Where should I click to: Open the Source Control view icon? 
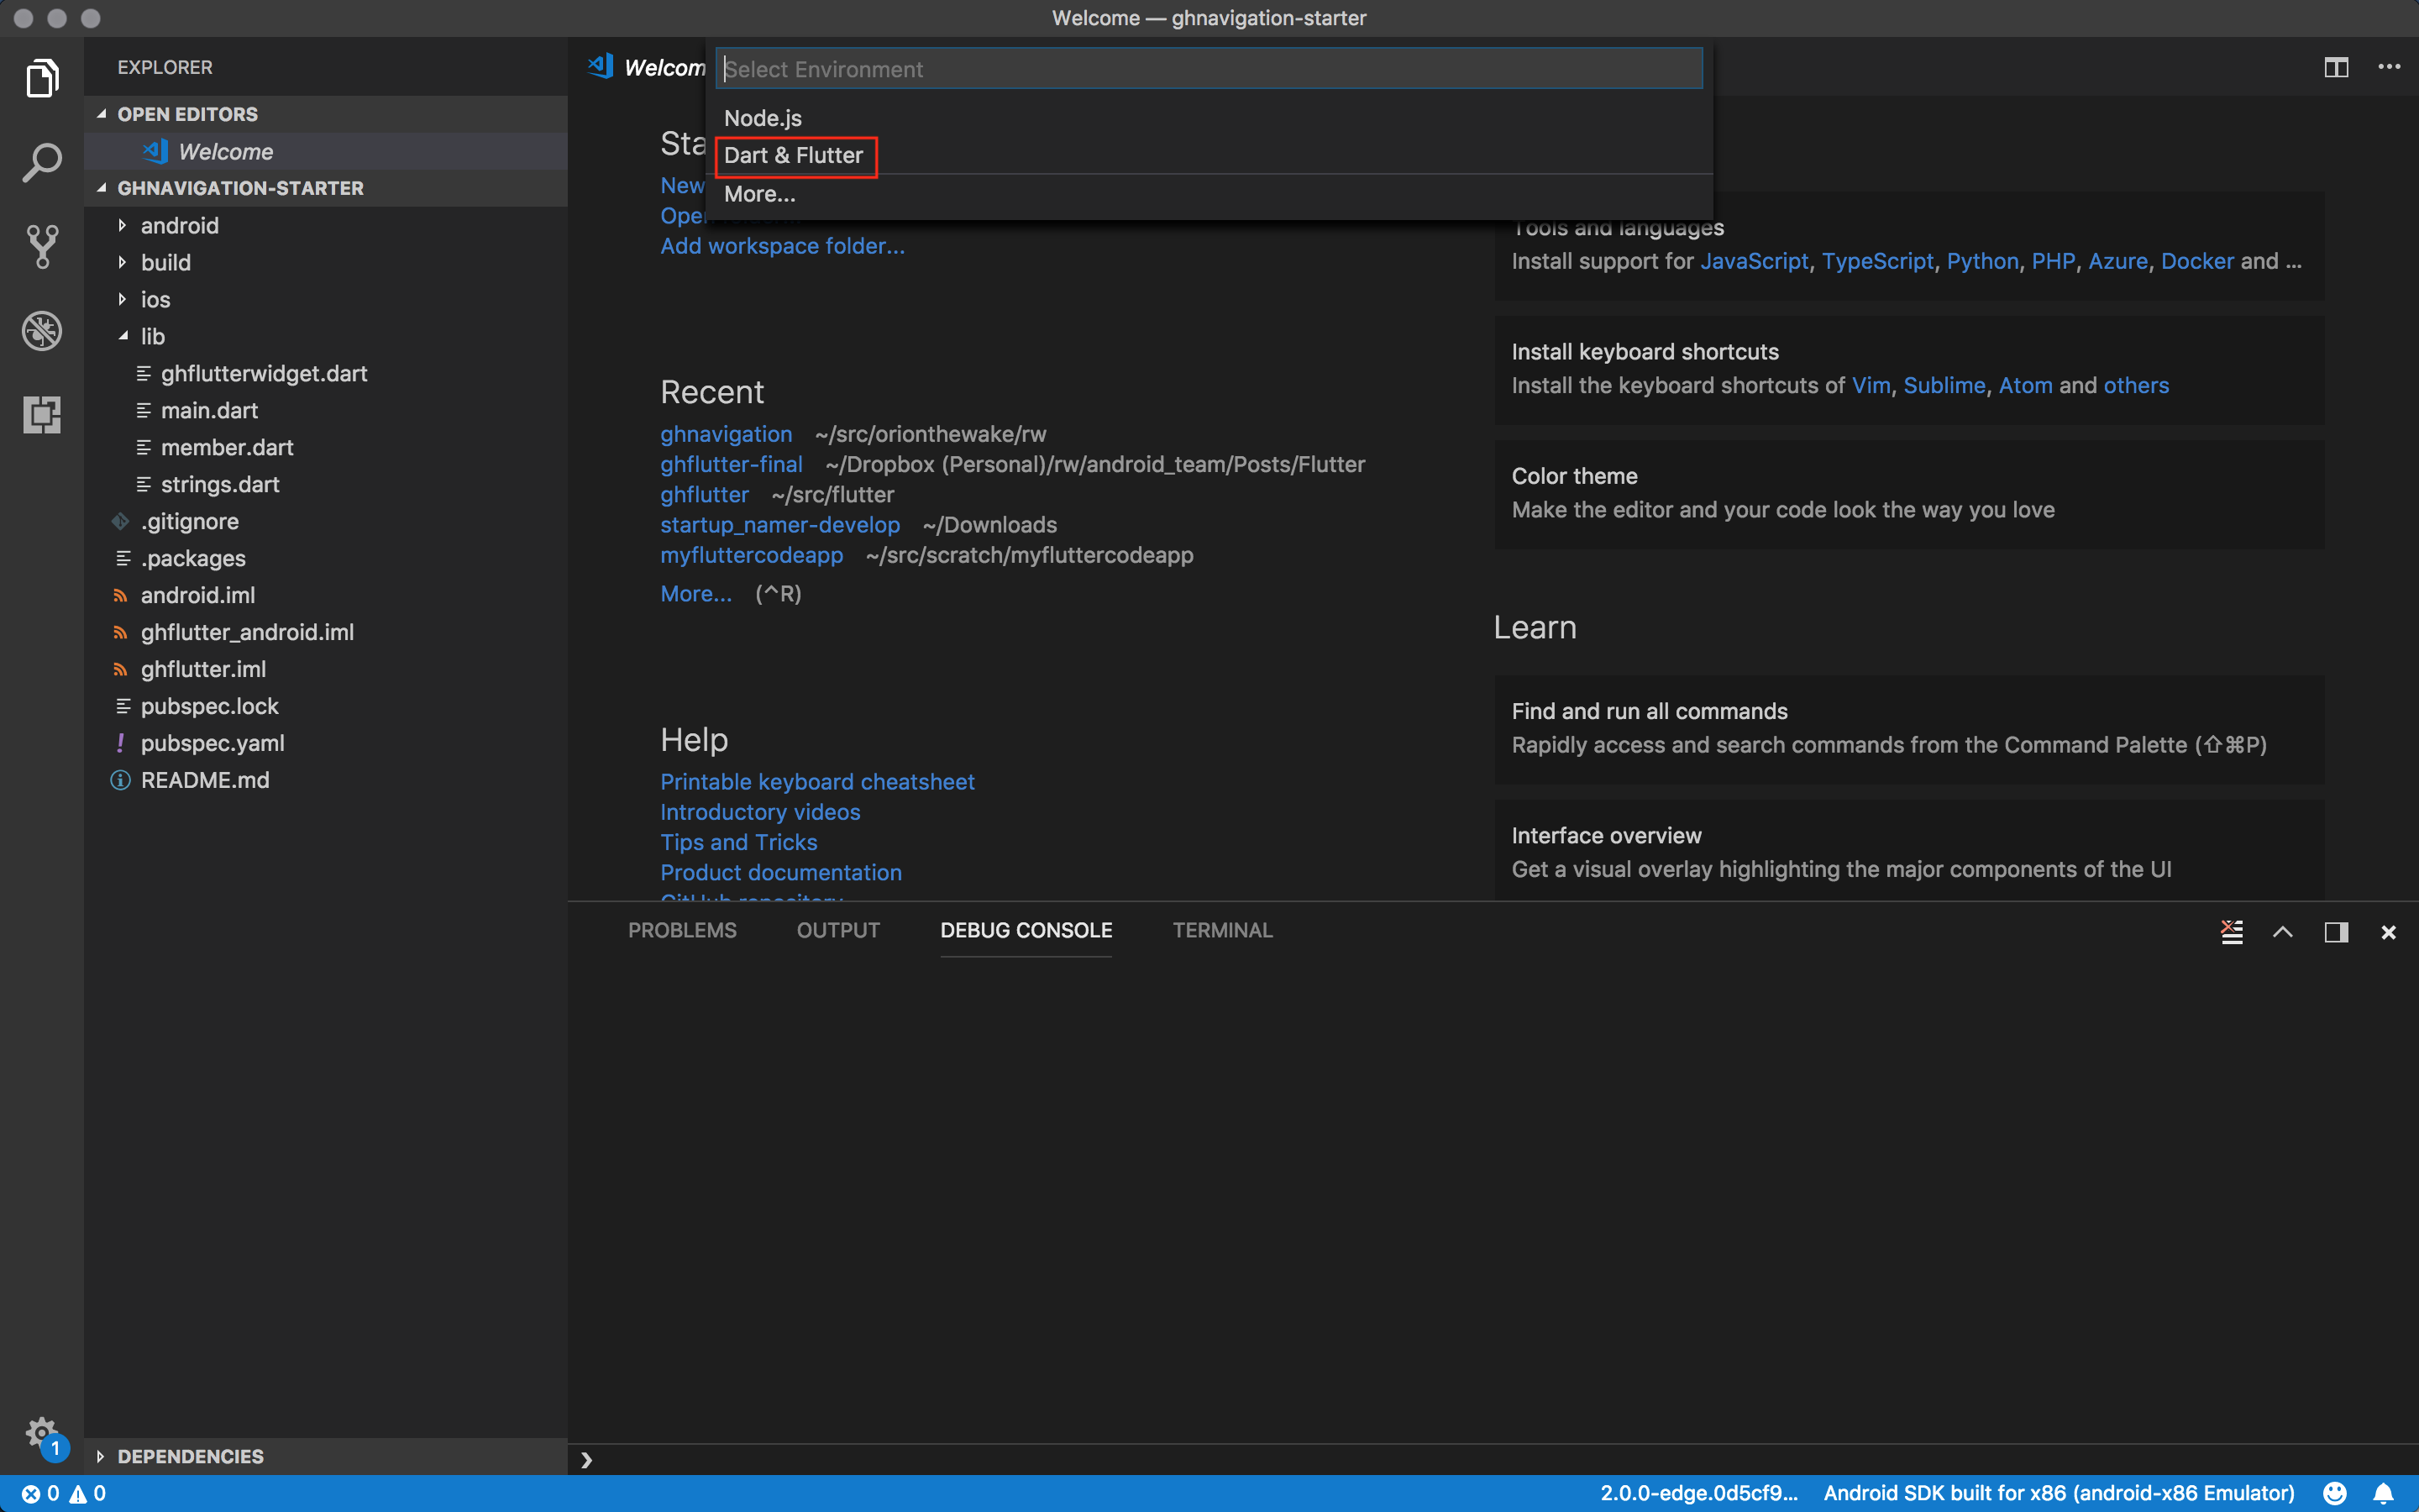tap(42, 246)
